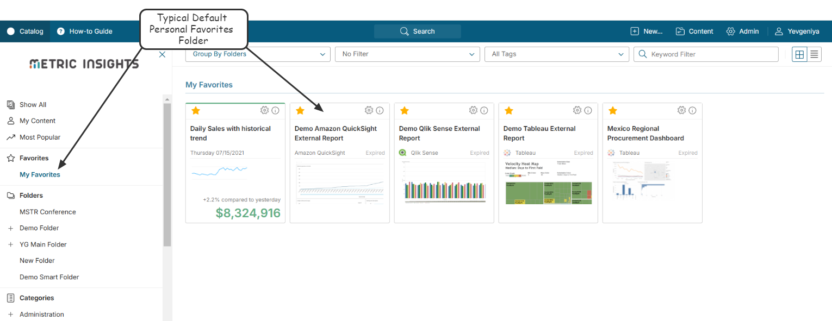Viewport: 832px width, 321px height.
Task: Click the Keyword Filter input field
Action: coord(706,54)
